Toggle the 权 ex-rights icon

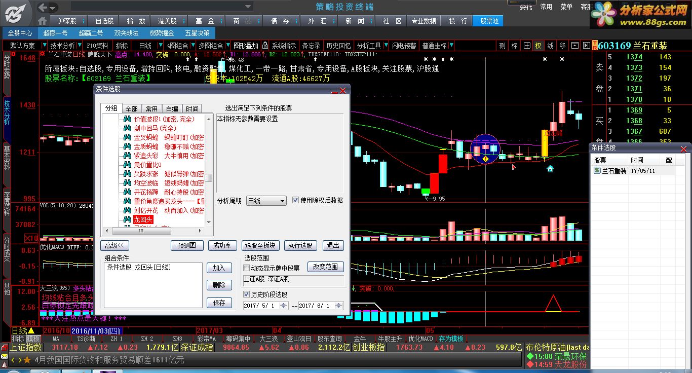pyautogui.click(x=539, y=46)
